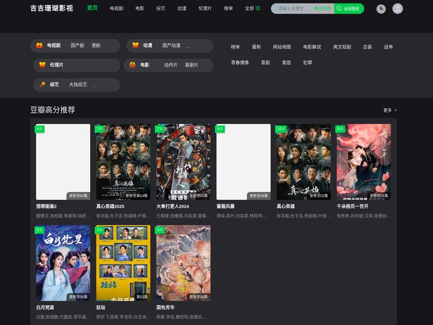Select 喜剧片 under 电影

coord(191,65)
